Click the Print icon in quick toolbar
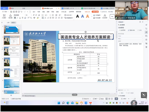Viewport: 149px width, 112px height. coord(16,12)
